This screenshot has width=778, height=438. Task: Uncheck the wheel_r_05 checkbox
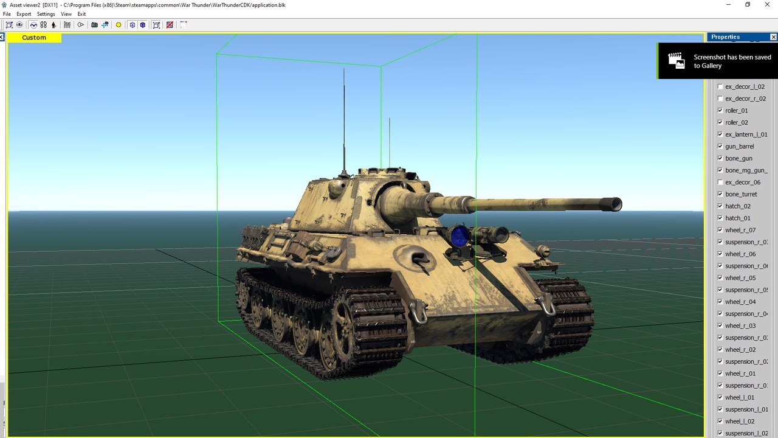720,278
